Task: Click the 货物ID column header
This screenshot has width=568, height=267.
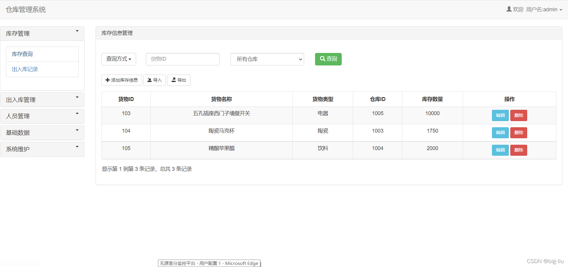Action: [126, 99]
